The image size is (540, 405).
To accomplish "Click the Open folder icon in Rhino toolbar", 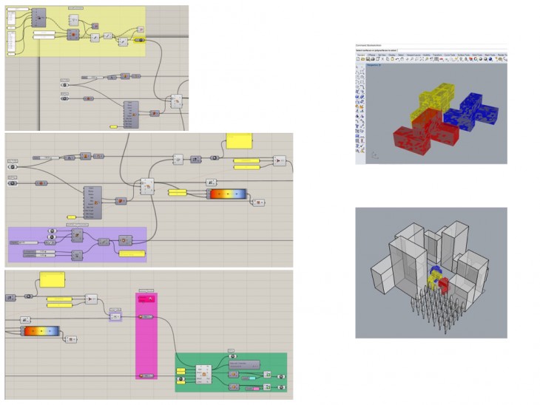I will click(362, 60).
